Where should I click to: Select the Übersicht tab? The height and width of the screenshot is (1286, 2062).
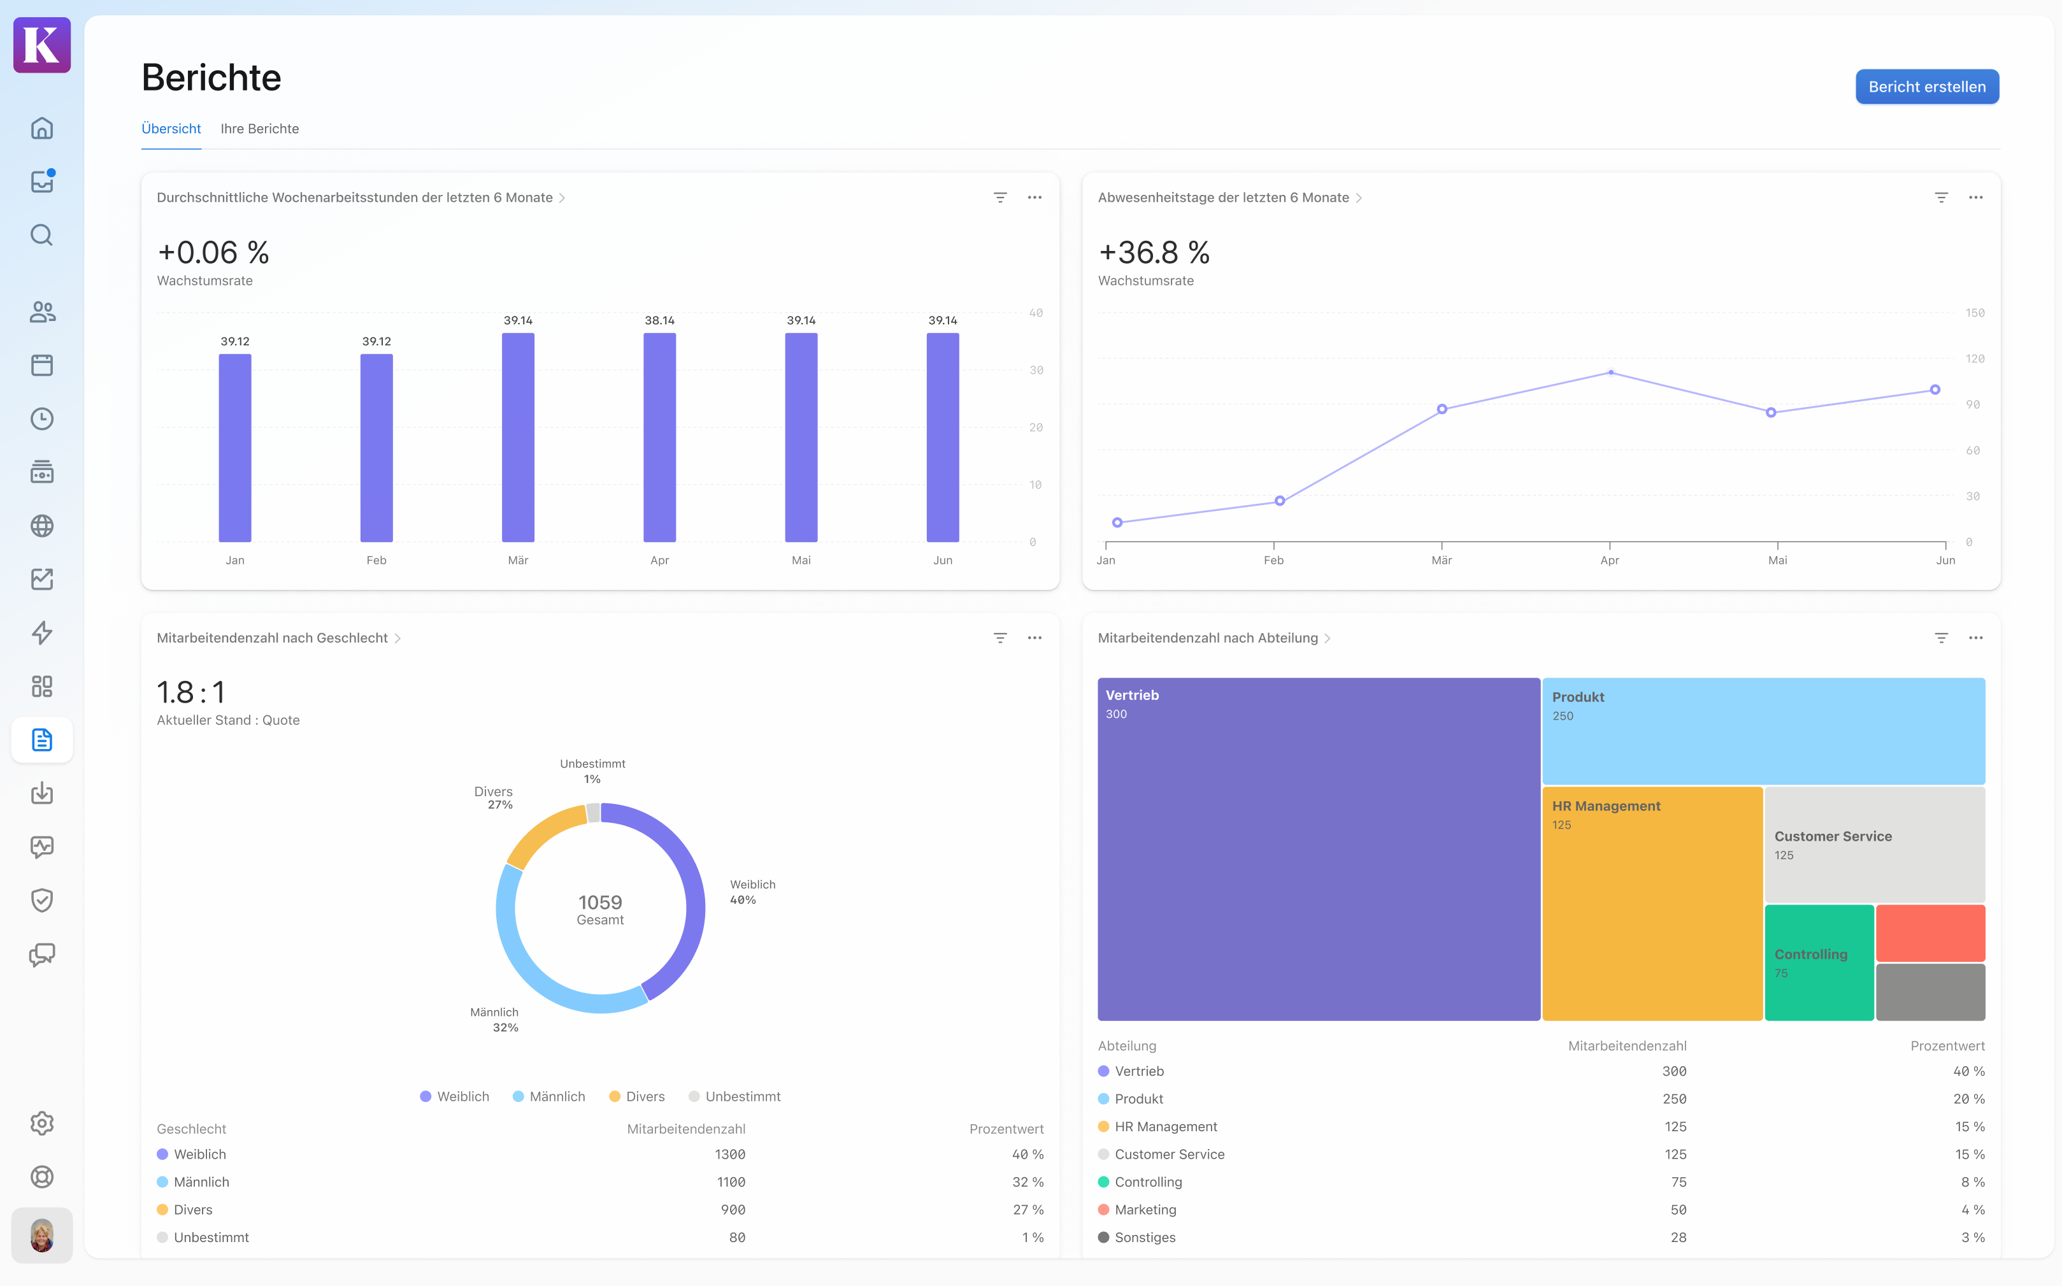[x=171, y=129]
